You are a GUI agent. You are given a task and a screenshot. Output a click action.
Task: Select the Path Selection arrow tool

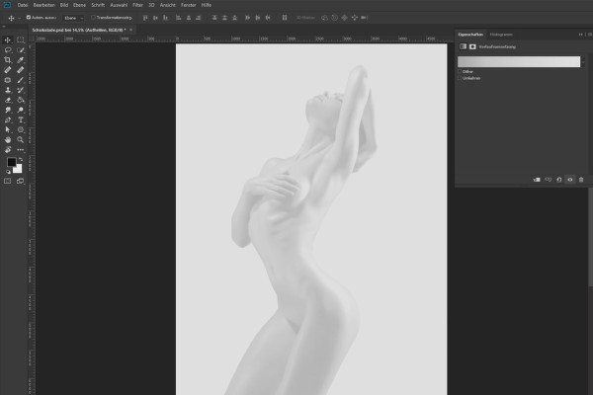click(x=8, y=129)
